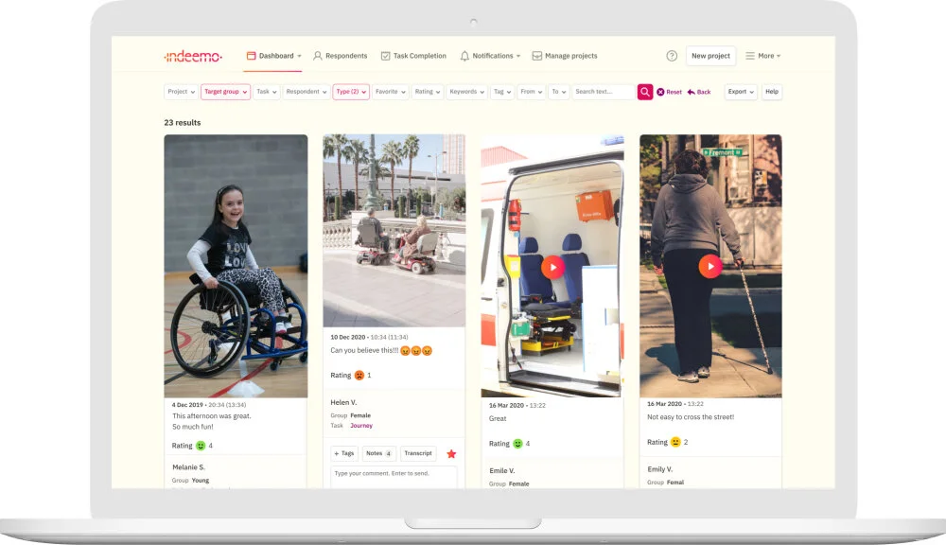The height and width of the screenshot is (545, 946).
Task: Open the Export dropdown
Action: [x=740, y=92]
